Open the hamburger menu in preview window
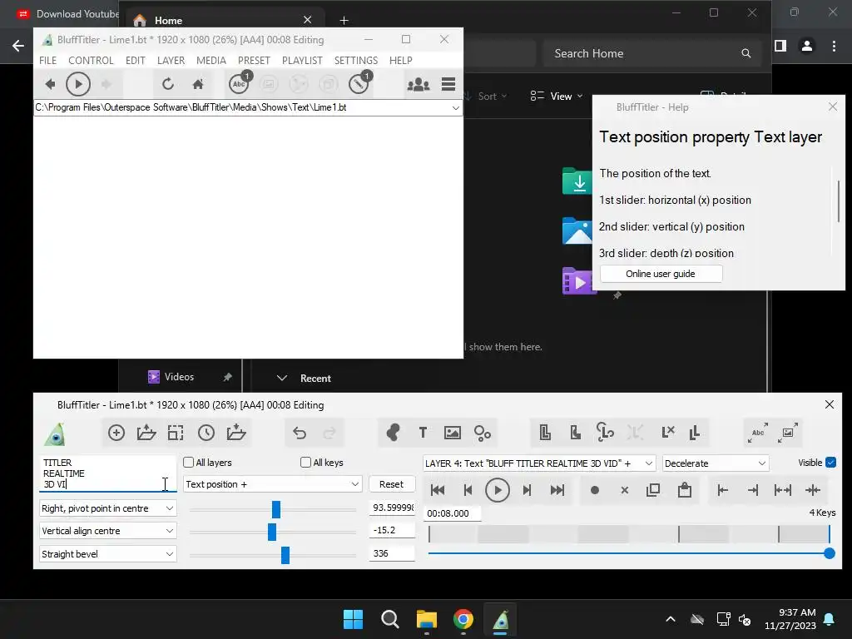 448,84
